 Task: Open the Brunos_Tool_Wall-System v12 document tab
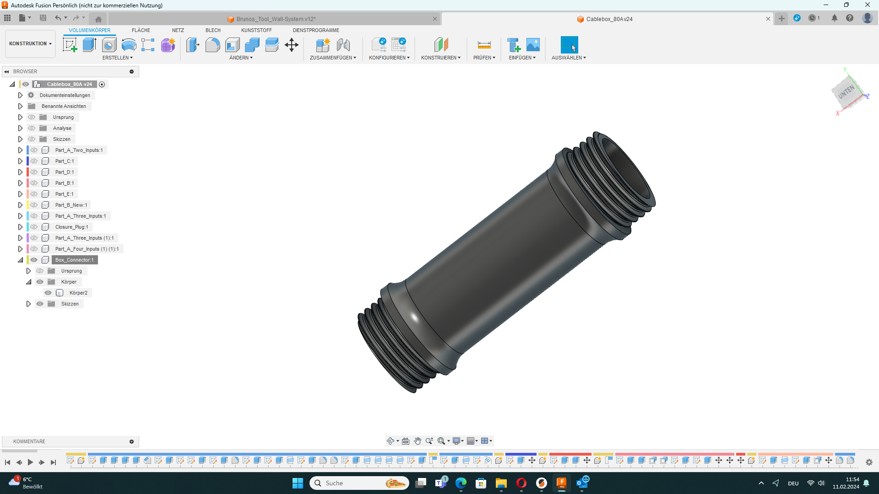pos(276,19)
